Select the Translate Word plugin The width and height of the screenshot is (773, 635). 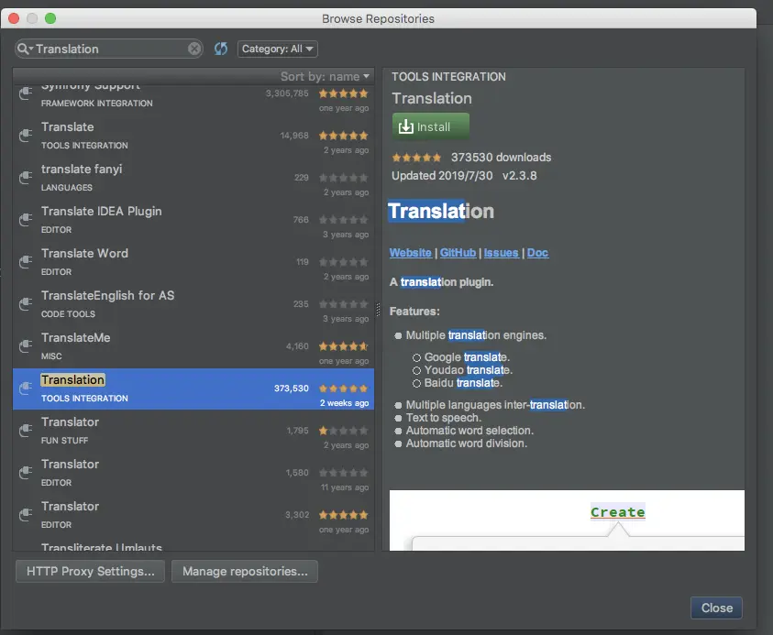[x=193, y=262]
